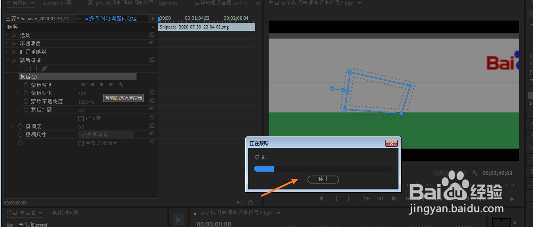The image size is (533, 227).
Task: Go to in point in Program monitor
Action: click(367, 199)
